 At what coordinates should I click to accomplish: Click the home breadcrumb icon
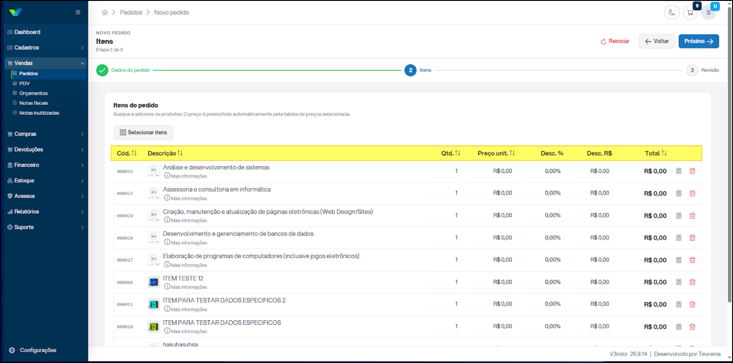tap(105, 12)
